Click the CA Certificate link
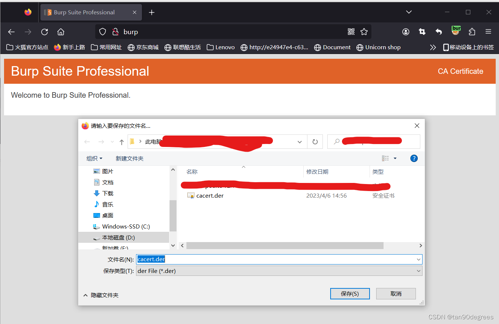499x324 pixels. tap(460, 71)
